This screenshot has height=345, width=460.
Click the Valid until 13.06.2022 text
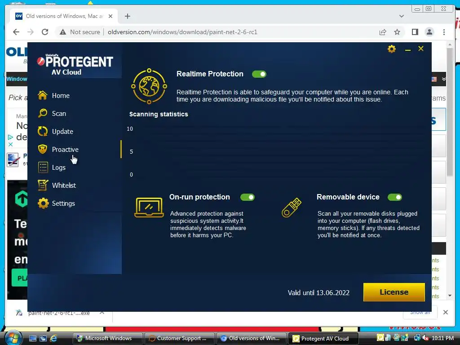point(318,293)
